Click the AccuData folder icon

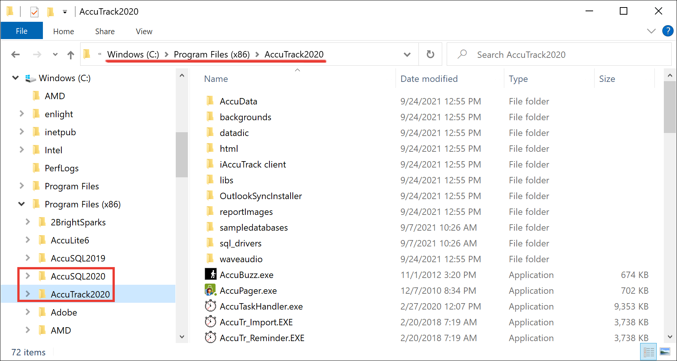(210, 101)
